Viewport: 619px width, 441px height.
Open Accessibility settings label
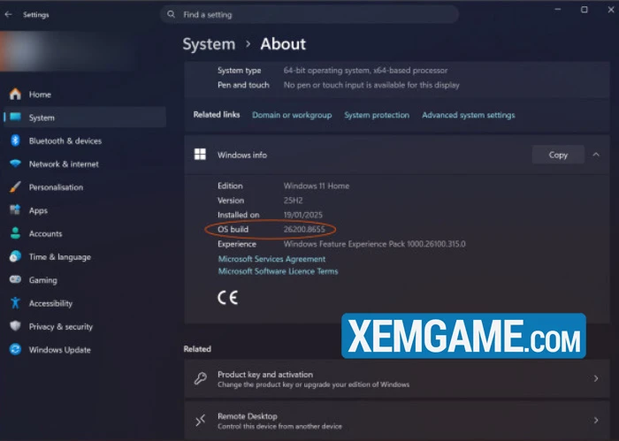(x=50, y=303)
